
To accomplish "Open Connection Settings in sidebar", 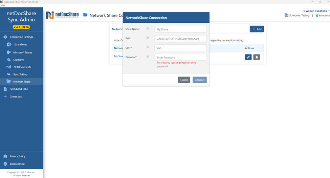I will [21, 37].
